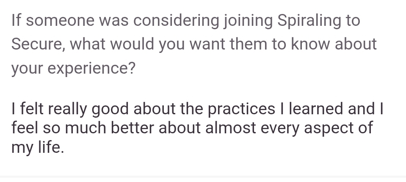
Task: Click the word "good" in the answer
Action: 110,109
